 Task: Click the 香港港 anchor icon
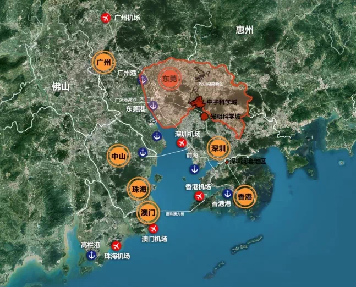pyautogui.click(x=227, y=194)
